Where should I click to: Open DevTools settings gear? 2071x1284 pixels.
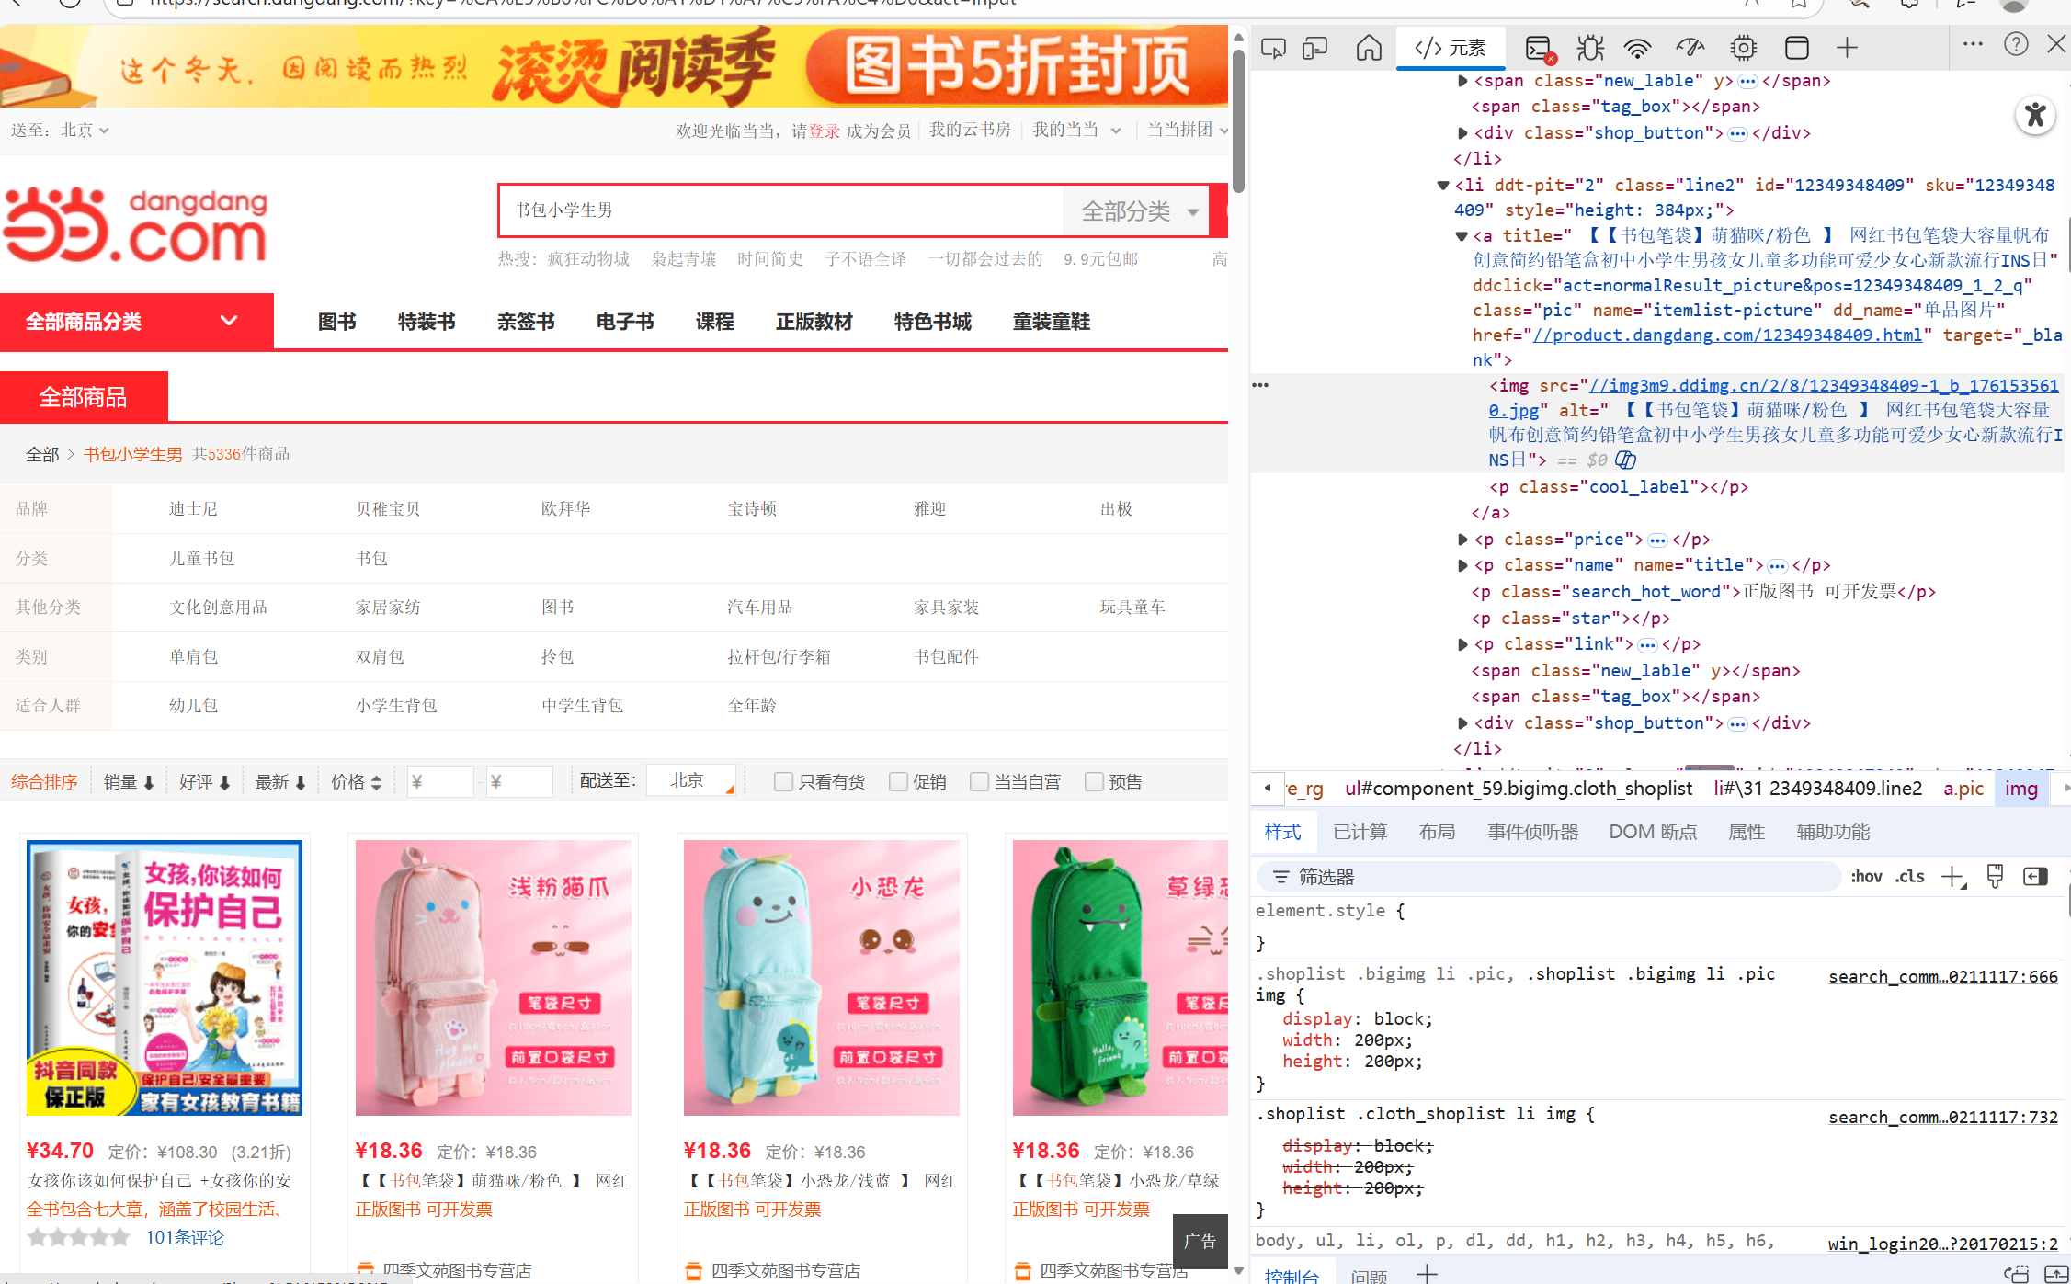click(x=1743, y=47)
